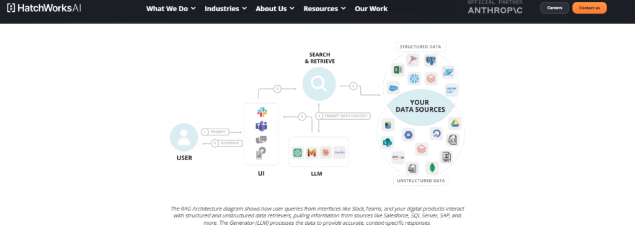
Task: Click the MongoDB leaf icon
Action: [x=432, y=168]
